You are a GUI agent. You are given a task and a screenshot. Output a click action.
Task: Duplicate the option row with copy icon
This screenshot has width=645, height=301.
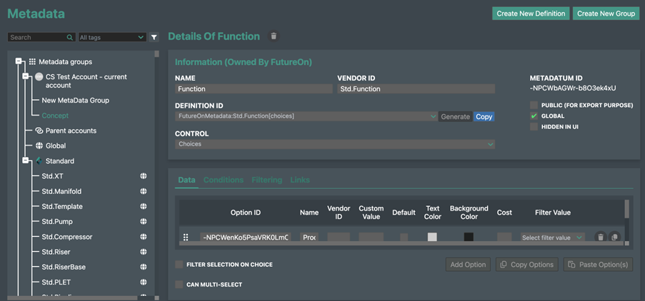(614, 238)
